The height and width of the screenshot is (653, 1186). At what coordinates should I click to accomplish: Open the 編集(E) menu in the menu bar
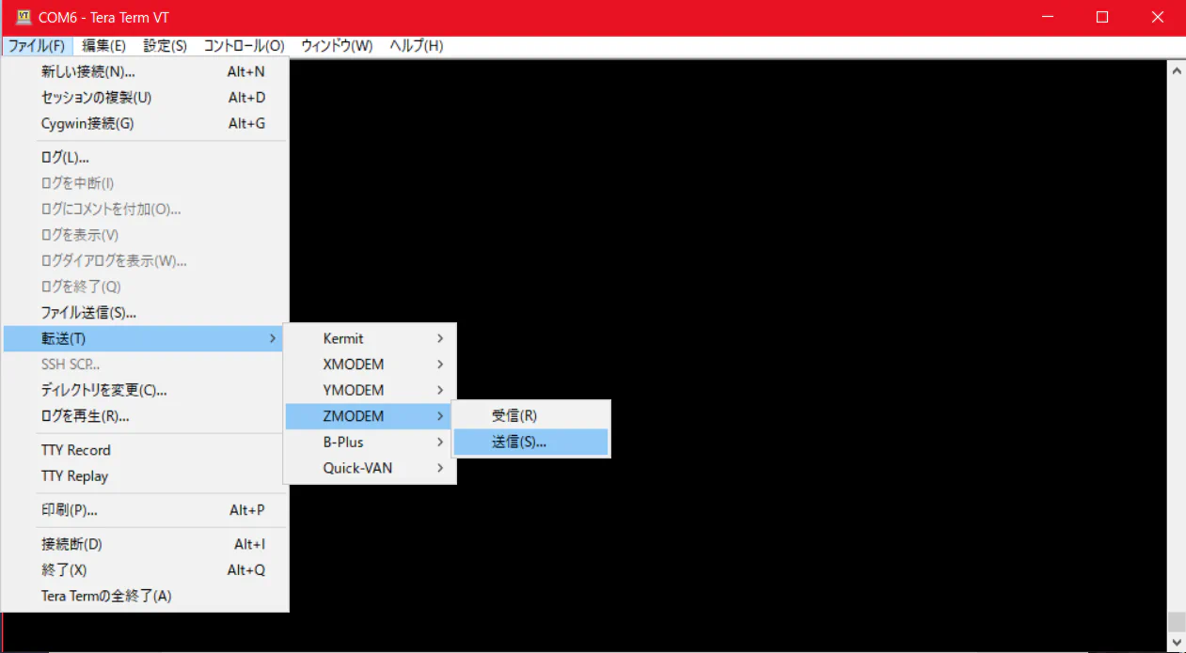pos(103,46)
